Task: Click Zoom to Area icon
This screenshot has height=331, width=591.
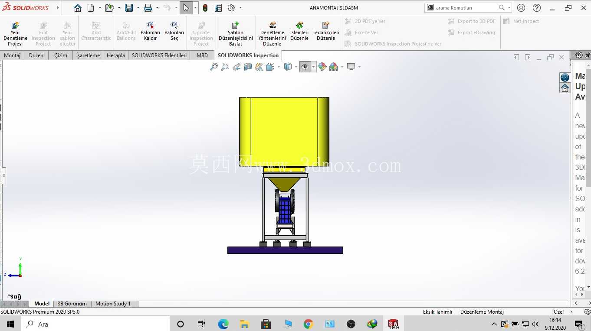Action: click(x=225, y=67)
